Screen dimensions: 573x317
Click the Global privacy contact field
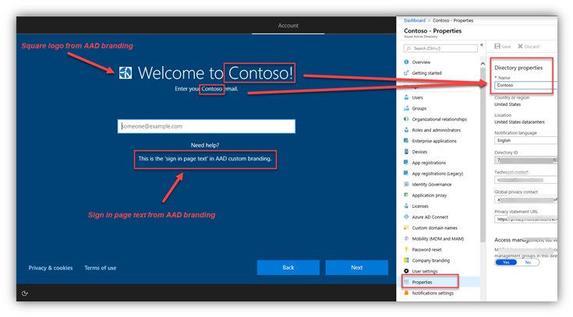click(x=526, y=199)
